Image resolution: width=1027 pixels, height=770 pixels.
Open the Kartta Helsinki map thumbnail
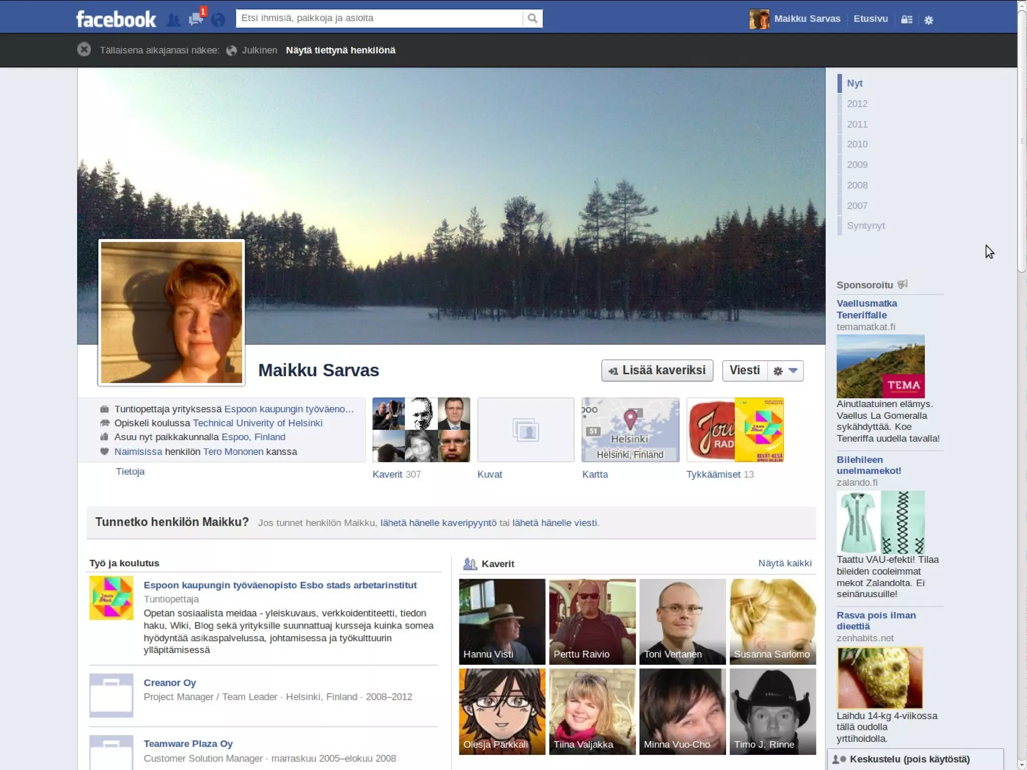tap(630, 429)
